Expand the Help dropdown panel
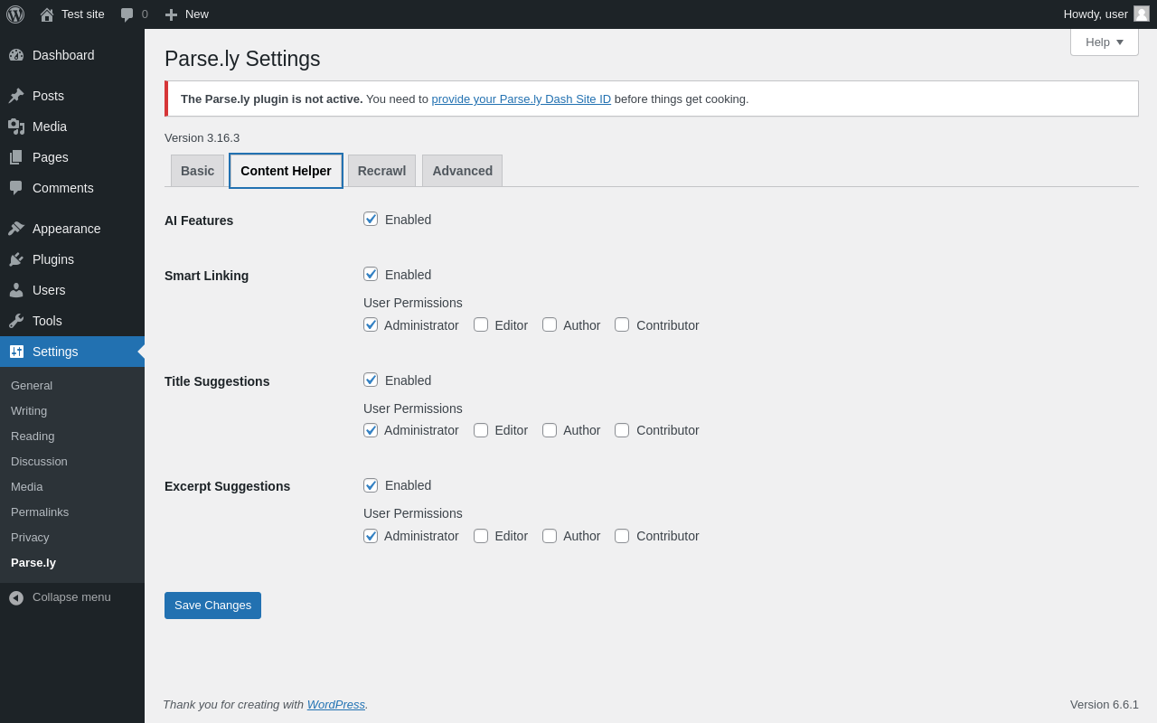 pos(1104,42)
